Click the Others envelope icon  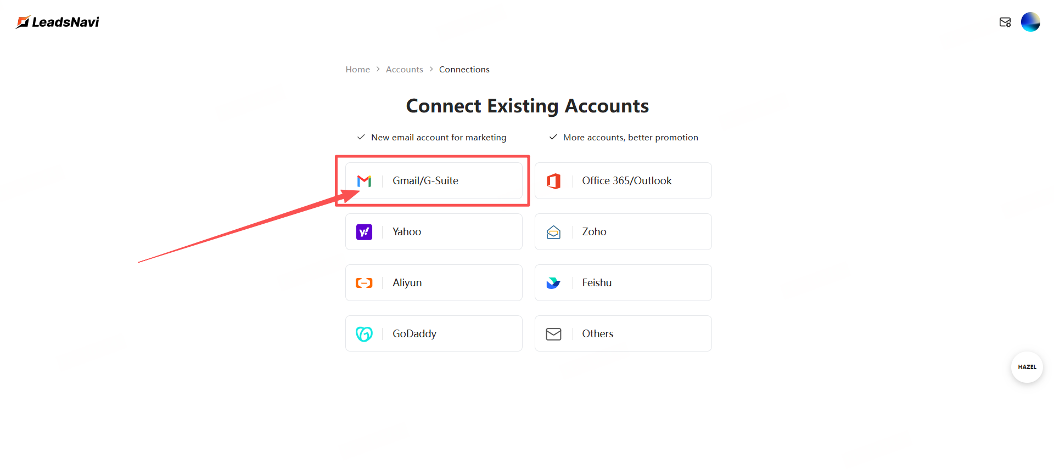(x=553, y=333)
